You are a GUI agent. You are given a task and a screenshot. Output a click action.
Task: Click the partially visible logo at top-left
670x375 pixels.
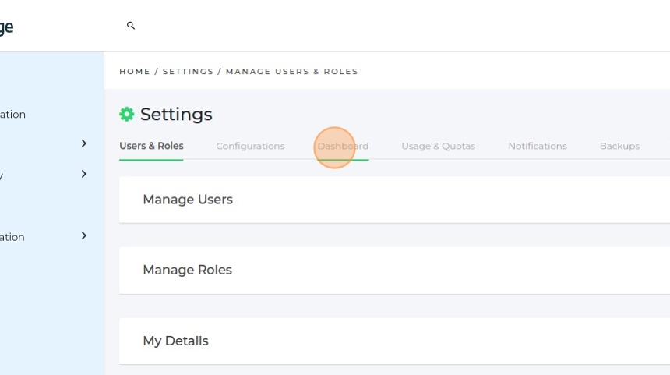[x=6, y=27]
